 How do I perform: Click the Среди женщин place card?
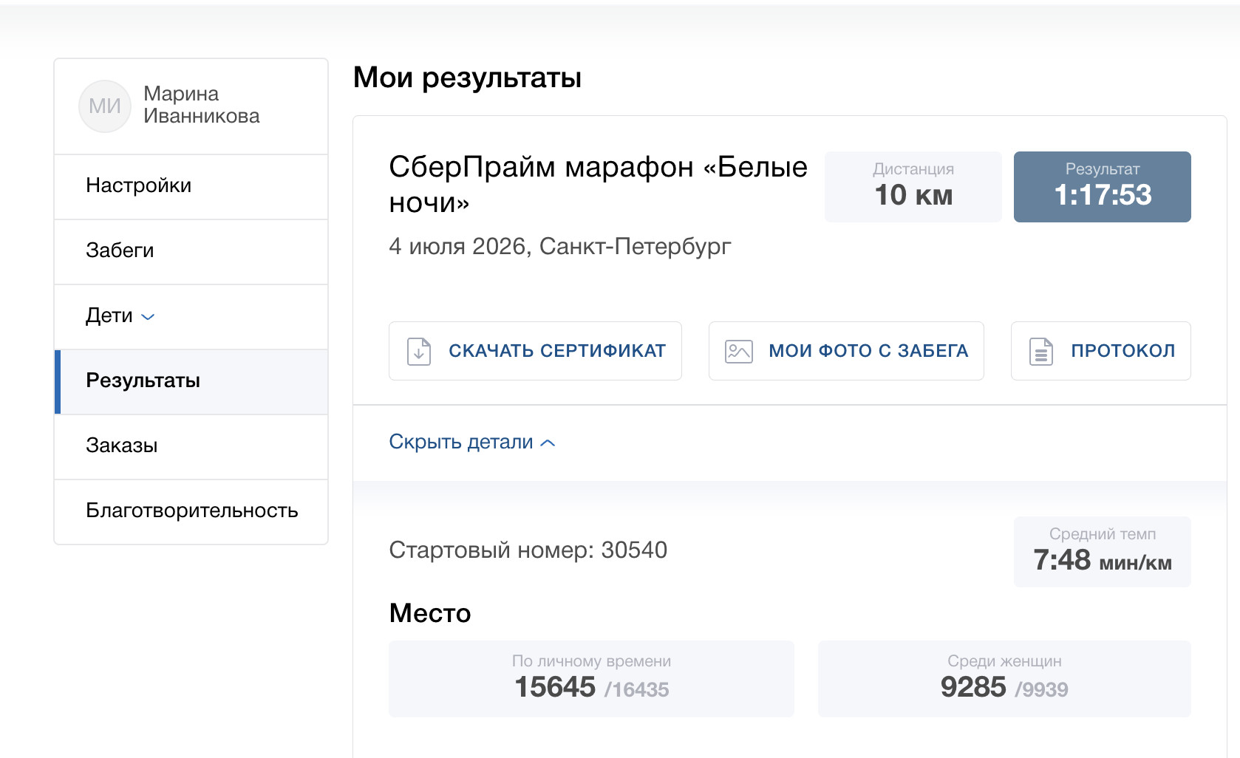(x=1004, y=678)
